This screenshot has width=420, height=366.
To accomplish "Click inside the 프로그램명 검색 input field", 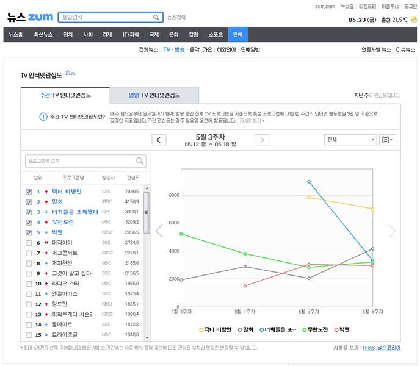I will click(79, 161).
